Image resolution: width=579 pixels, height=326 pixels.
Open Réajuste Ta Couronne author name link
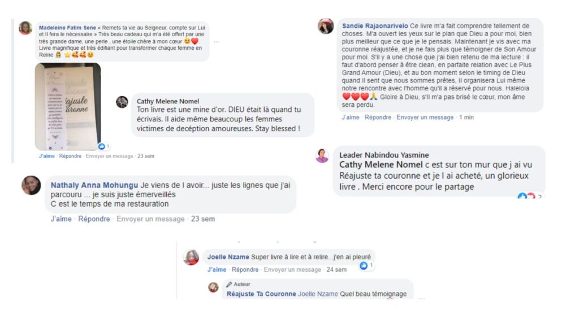261,294
